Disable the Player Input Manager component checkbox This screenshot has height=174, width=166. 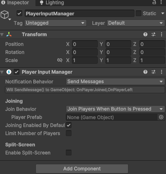tap(17, 72)
